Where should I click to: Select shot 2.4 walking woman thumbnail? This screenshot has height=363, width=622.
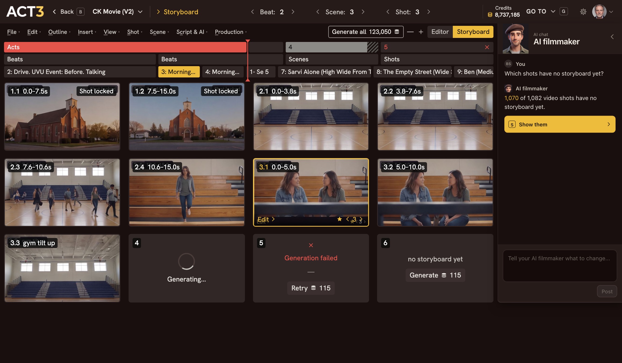coord(187,192)
